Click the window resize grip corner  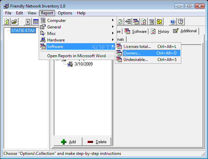tap(203, 154)
